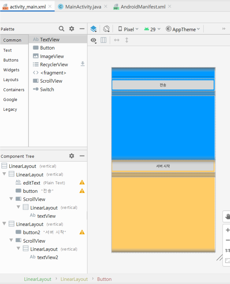The height and width of the screenshot is (284, 230).
Task: Open the Palette search icon
Action: tap(61, 29)
